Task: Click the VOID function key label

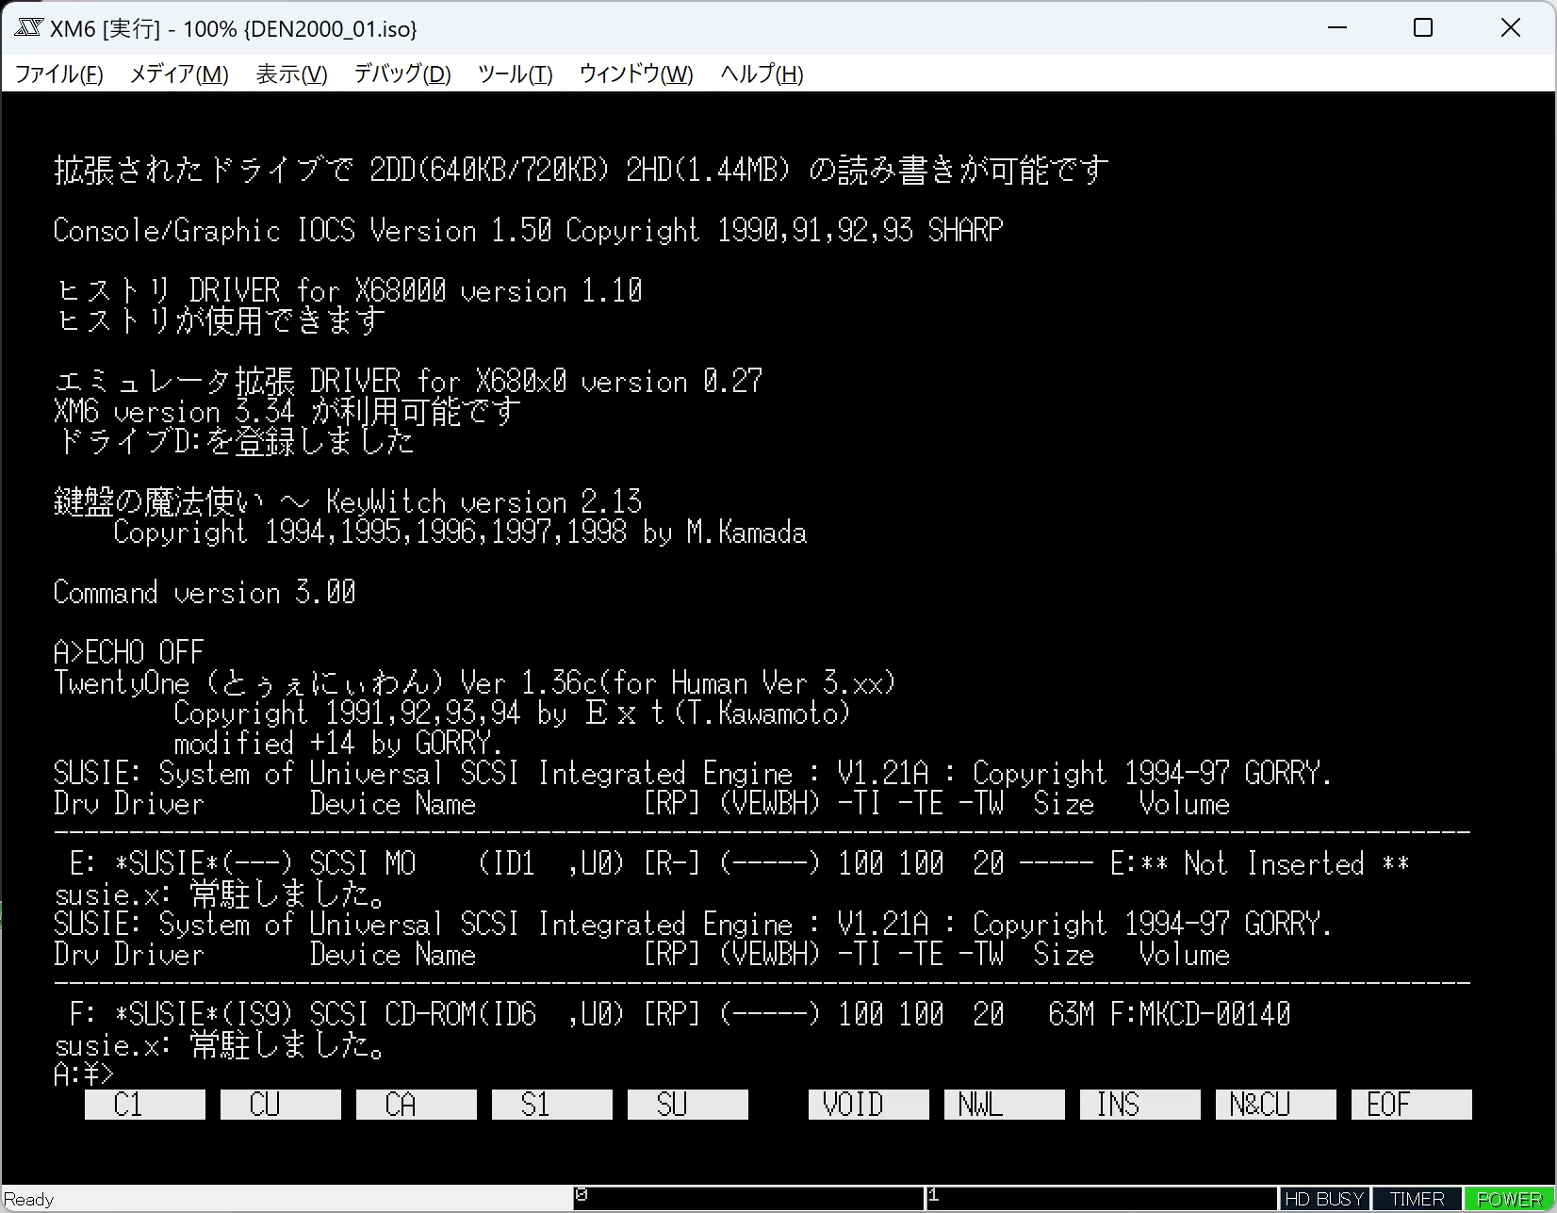Action: tap(869, 1105)
